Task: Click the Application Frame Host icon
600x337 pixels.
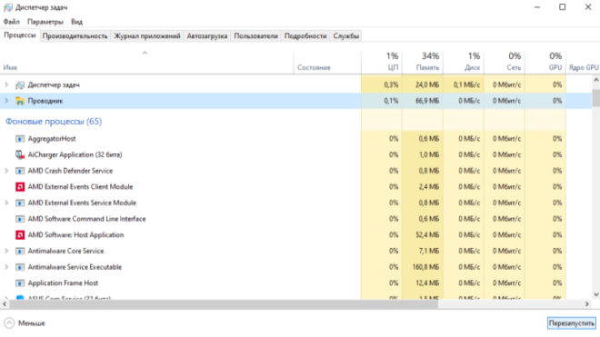Action: pos(20,283)
